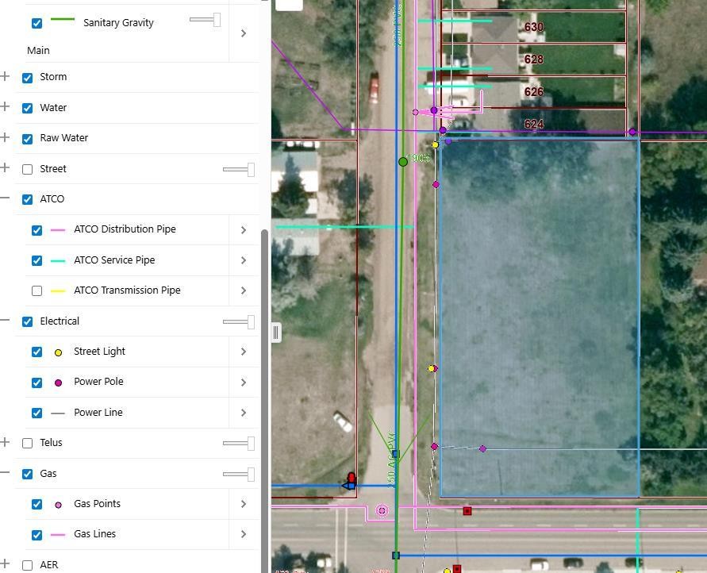Open the Gas Lines details chevron
Viewport: 707px width, 573px height.
(x=244, y=534)
